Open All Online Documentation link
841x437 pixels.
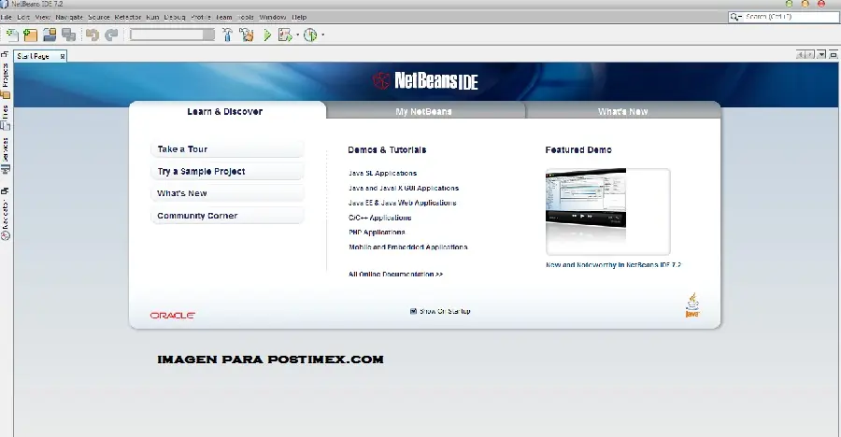395,274
